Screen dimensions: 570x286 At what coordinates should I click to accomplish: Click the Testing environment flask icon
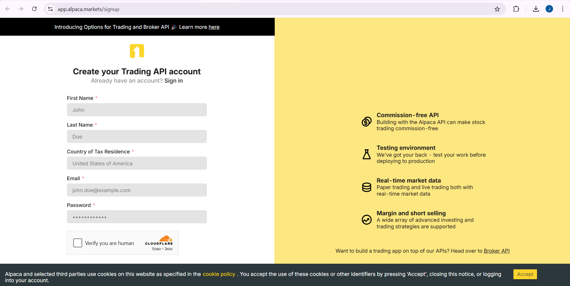367,154
